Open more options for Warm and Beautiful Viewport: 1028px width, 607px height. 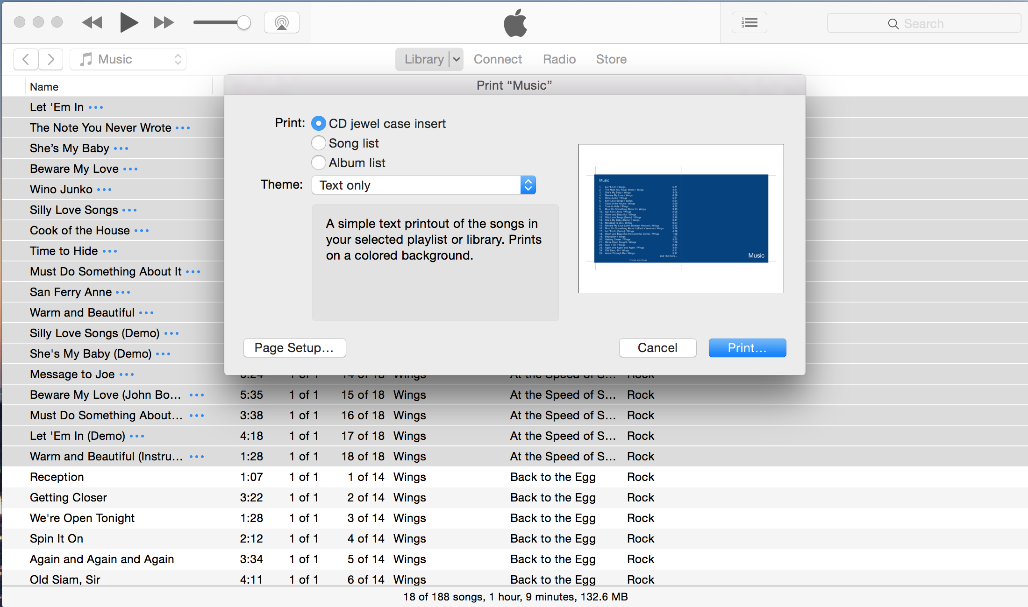point(146,313)
